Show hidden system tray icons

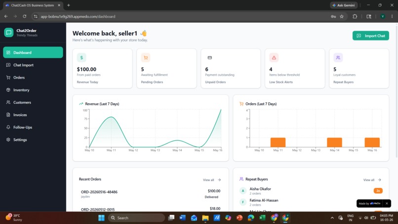(332, 218)
